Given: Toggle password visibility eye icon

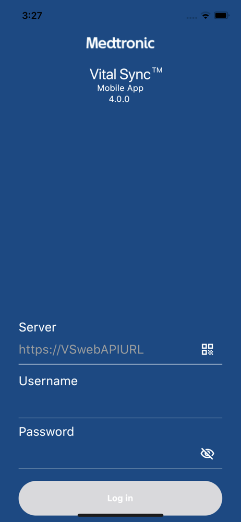Looking at the screenshot, I should point(208,454).
